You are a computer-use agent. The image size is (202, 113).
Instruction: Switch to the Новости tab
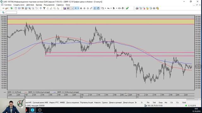(x=98, y=103)
